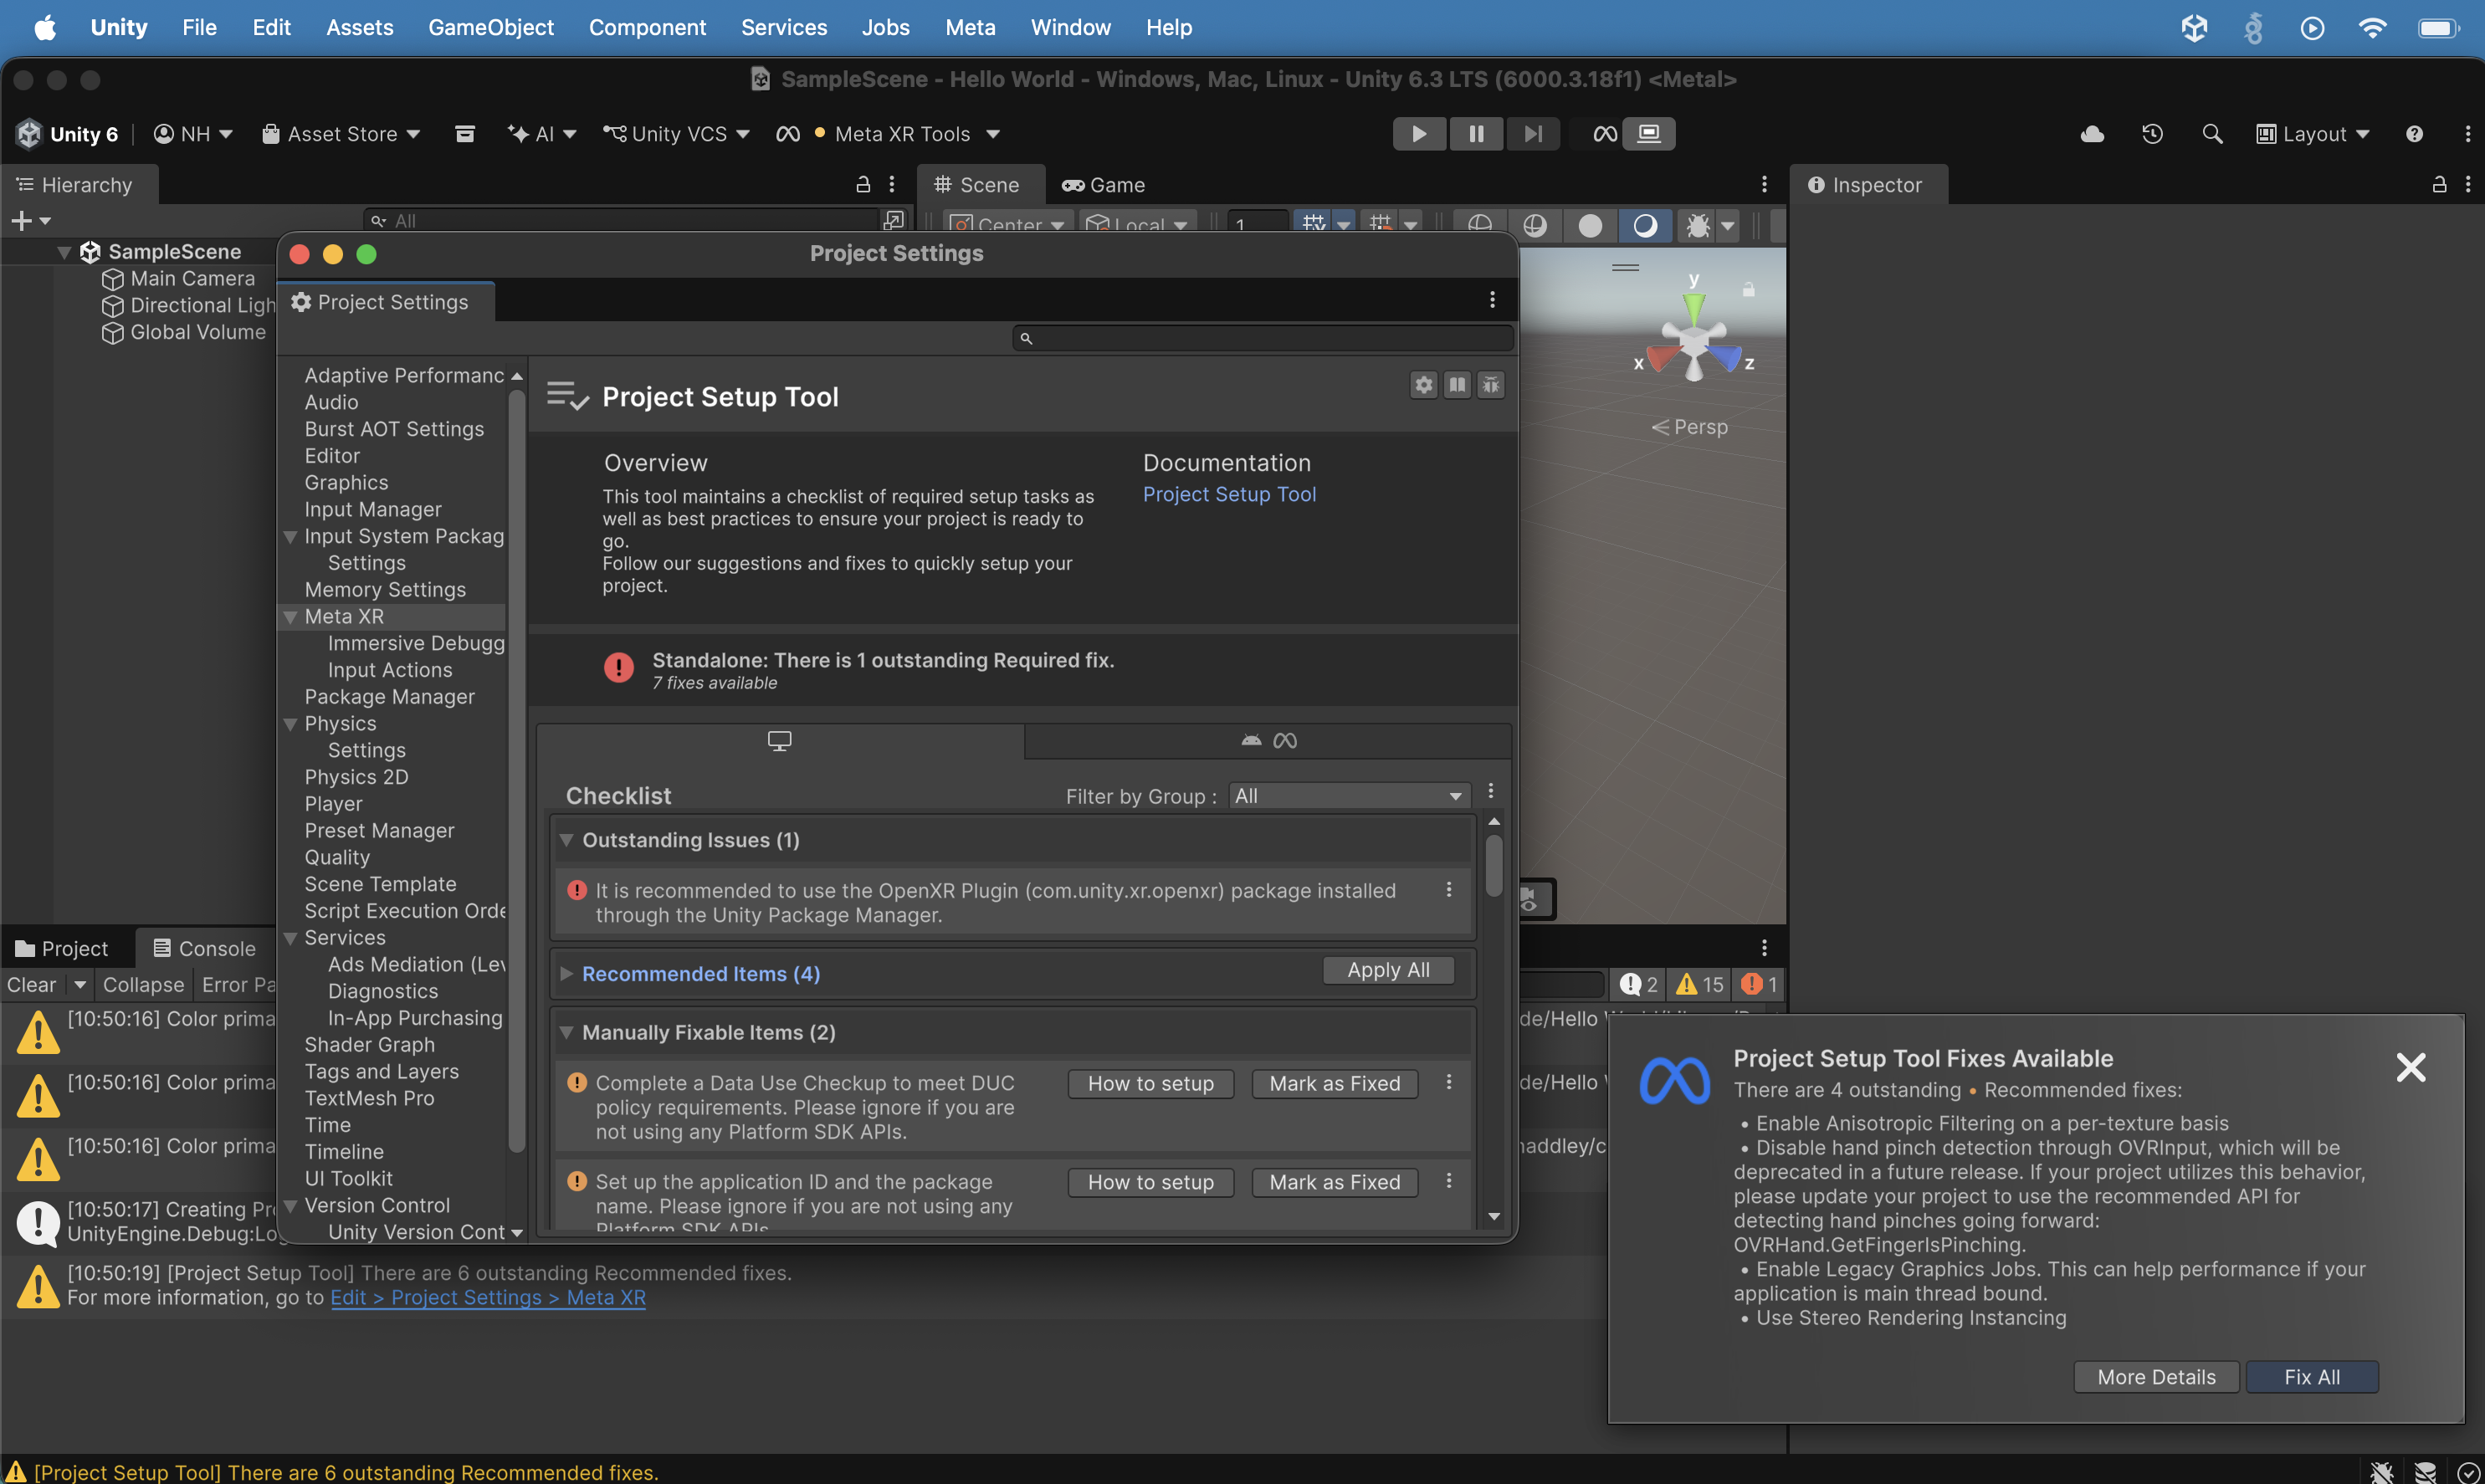Click the toolbar search magnifier icon
This screenshot has width=2485, height=1484.
tap(2212, 134)
